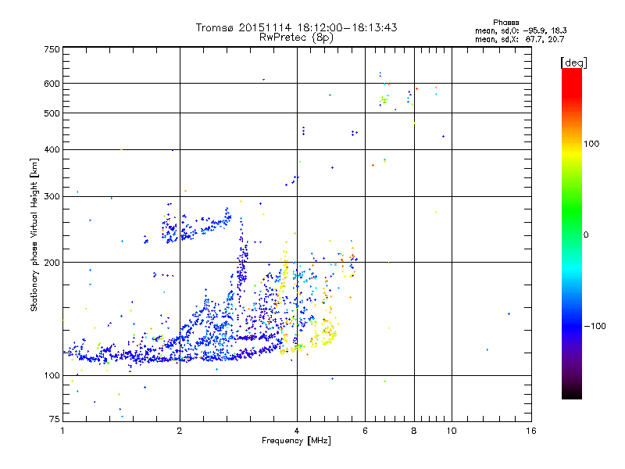Click the 'Stationary phase Virtual Height [km]' axis label
This screenshot has height=469, width=625.
point(34,235)
